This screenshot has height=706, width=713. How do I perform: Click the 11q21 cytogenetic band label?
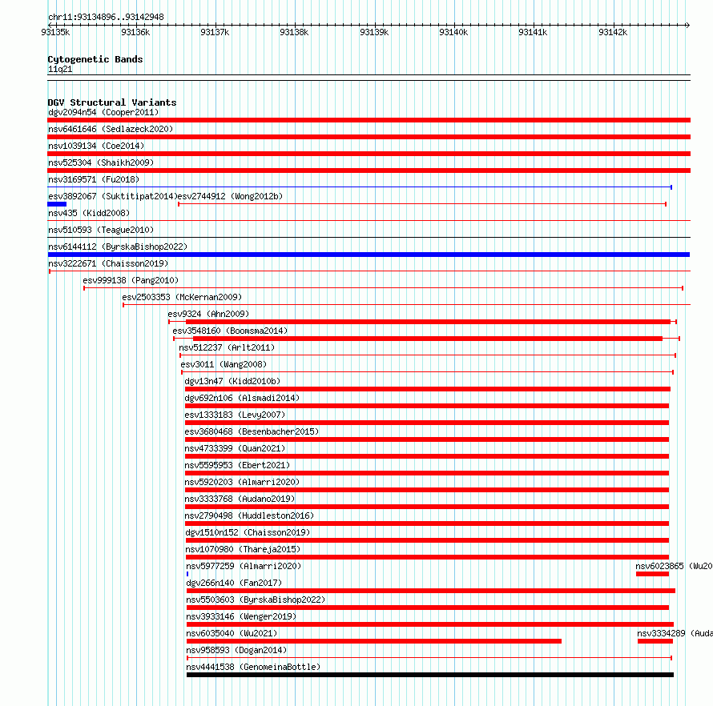click(60, 69)
